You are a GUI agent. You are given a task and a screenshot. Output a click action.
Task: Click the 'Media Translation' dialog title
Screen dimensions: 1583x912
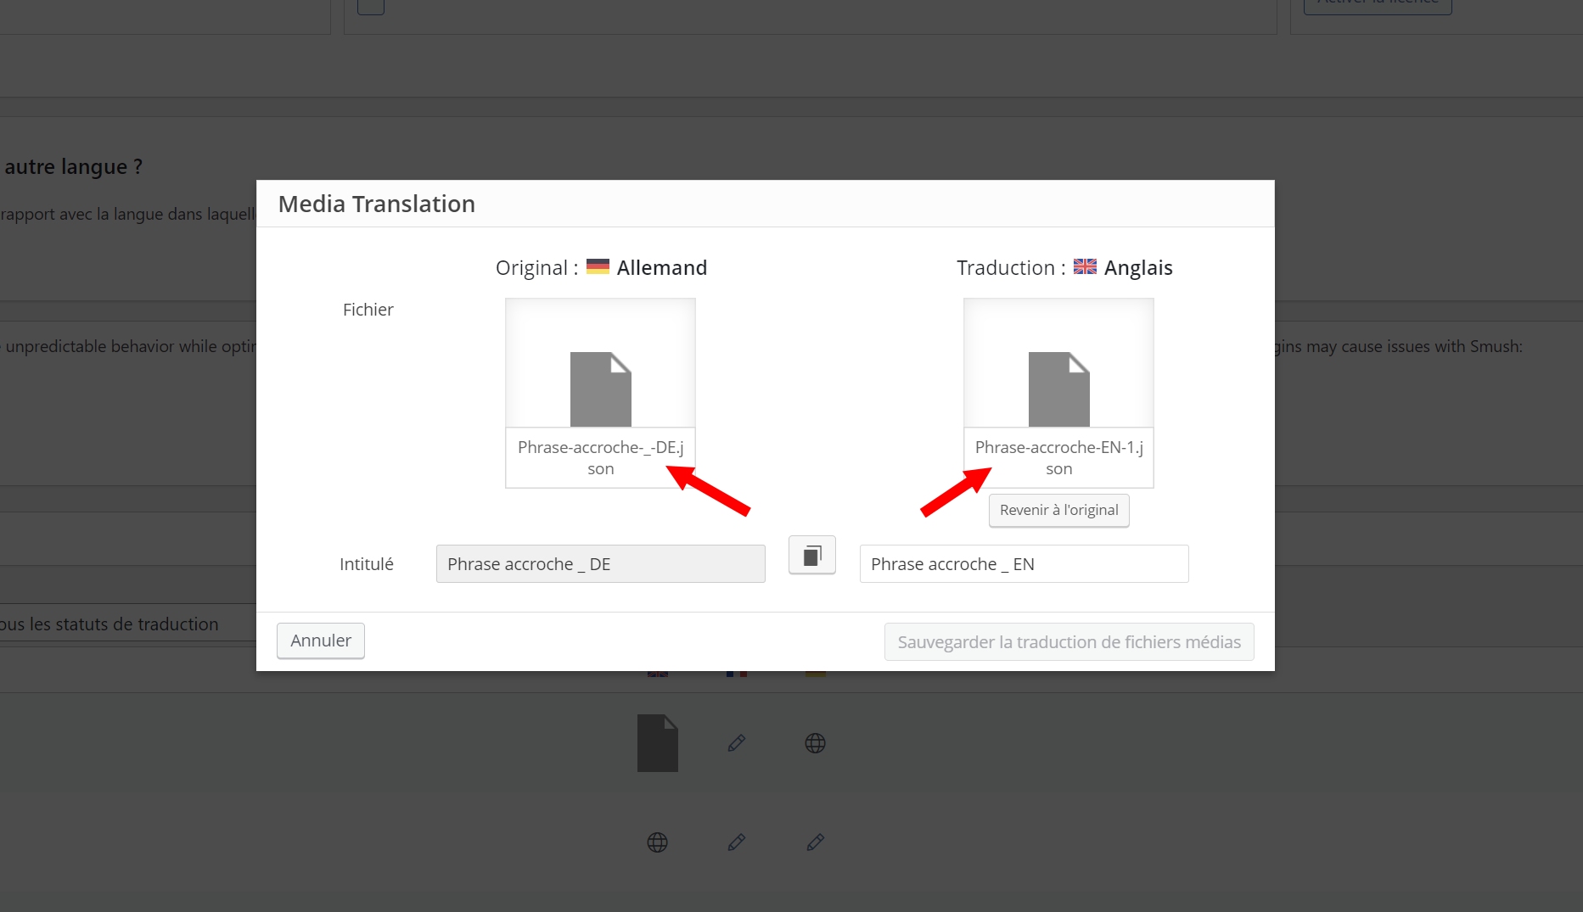(x=377, y=204)
